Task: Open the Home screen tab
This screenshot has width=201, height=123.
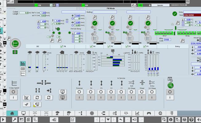Action: [12, 113]
